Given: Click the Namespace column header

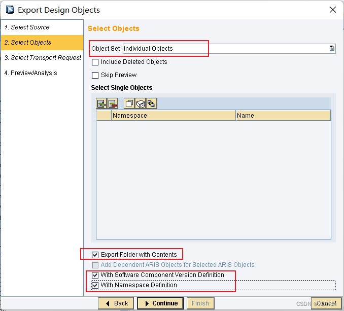Looking at the screenshot, I should pyautogui.click(x=174, y=116).
